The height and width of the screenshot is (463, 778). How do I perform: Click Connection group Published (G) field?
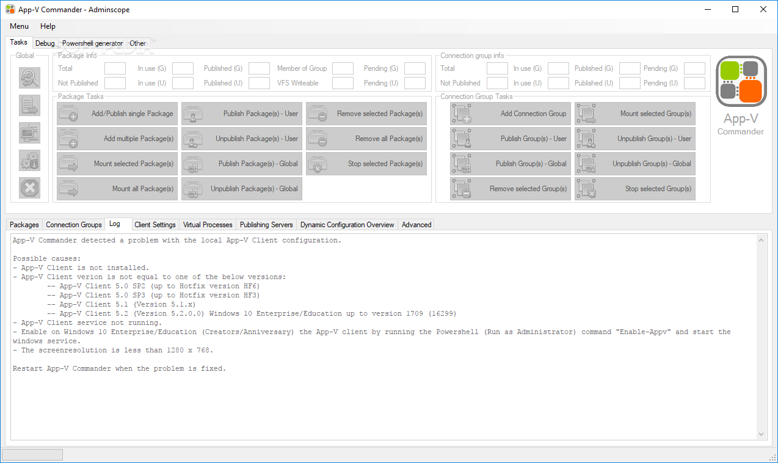630,68
